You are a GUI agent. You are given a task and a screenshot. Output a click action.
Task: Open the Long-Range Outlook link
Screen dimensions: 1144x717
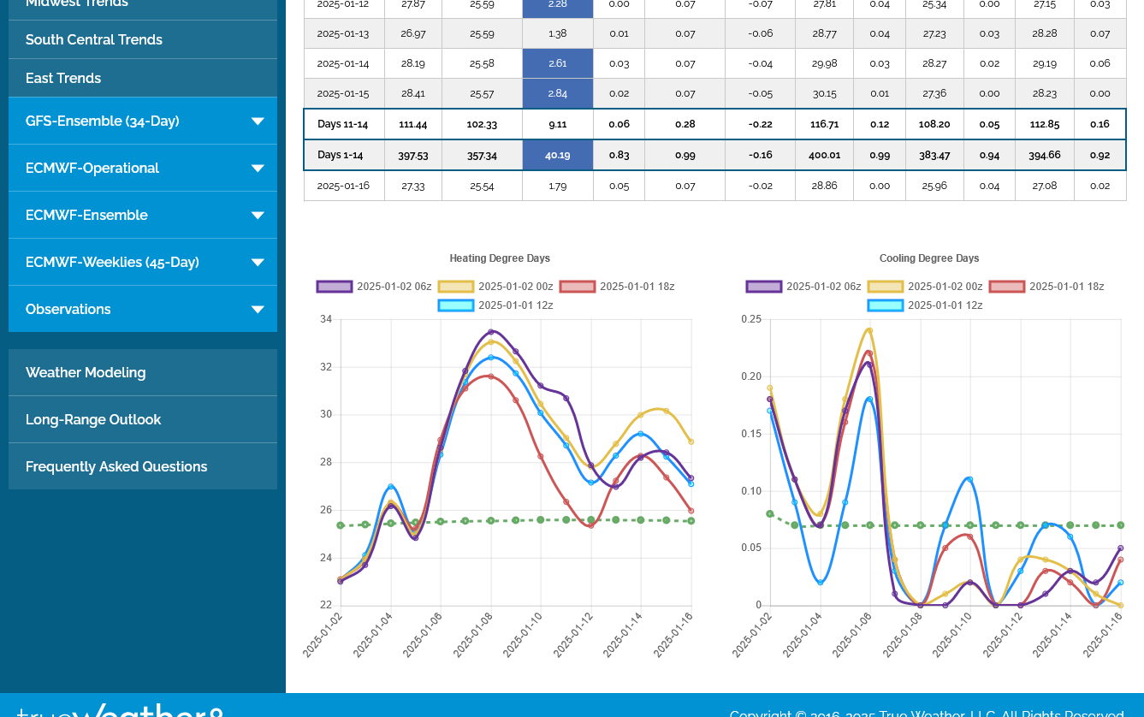(x=93, y=420)
